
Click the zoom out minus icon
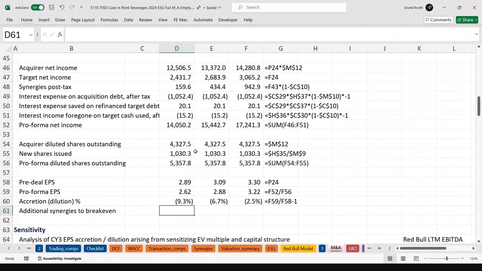[426, 259]
